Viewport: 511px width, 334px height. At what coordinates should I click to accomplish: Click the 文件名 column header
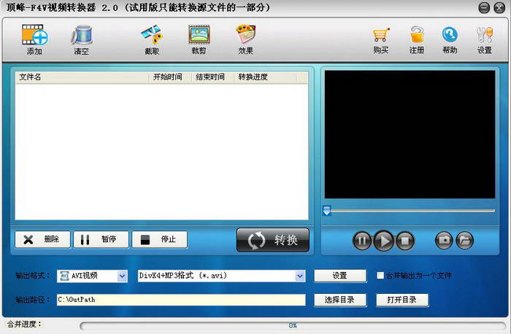click(82, 77)
